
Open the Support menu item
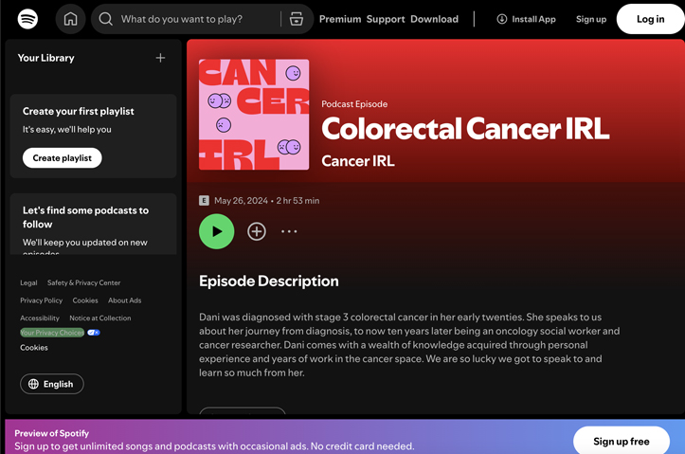[386, 19]
